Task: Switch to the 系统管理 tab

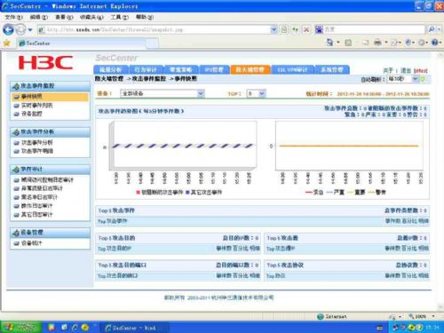Action: 332,70
